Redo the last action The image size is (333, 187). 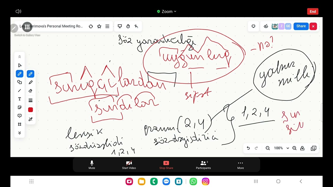pyautogui.click(x=256, y=148)
